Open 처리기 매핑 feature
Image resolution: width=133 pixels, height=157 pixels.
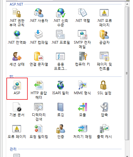83,131
